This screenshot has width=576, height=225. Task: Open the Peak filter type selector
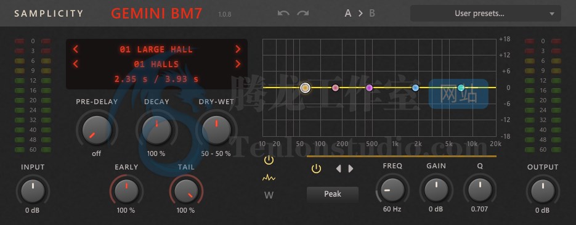[x=333, y=194]
